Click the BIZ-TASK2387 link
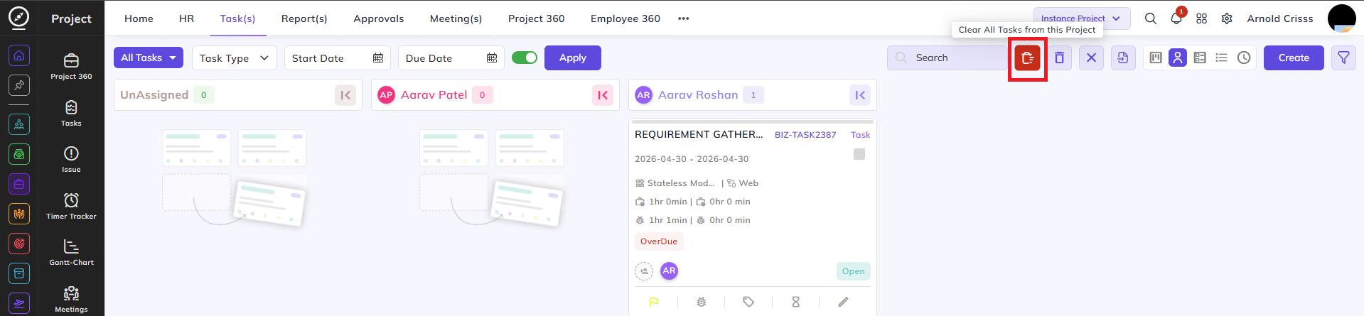1364x316 pixels. [x=805, y=135]
